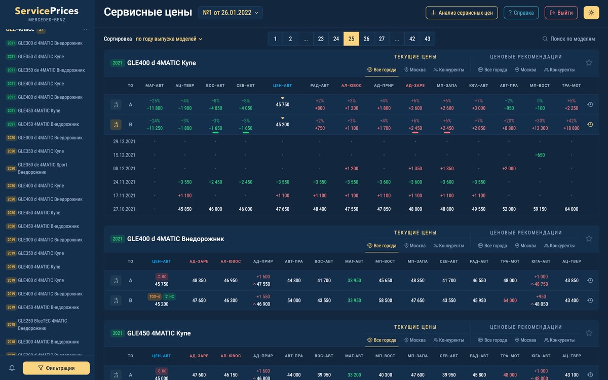Viewport: 608px width, 380px height.
Task: Click ВС badge in GLE400 d Внедорожник row A
Action: (162, 277)
